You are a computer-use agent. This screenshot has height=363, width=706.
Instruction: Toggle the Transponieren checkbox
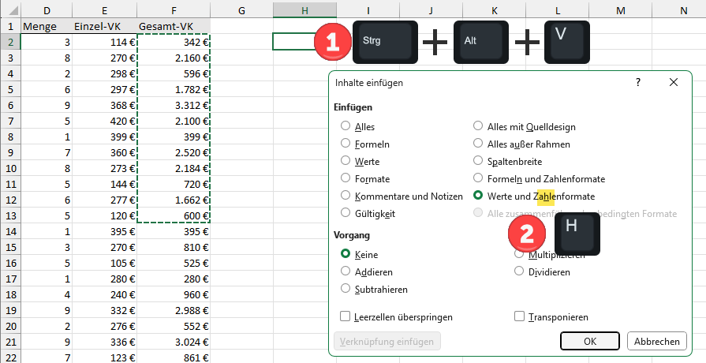[x=519, y=316]
